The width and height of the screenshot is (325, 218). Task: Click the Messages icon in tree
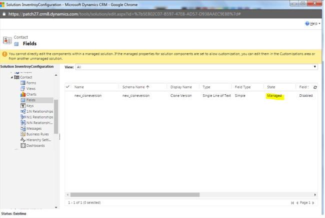23,129
